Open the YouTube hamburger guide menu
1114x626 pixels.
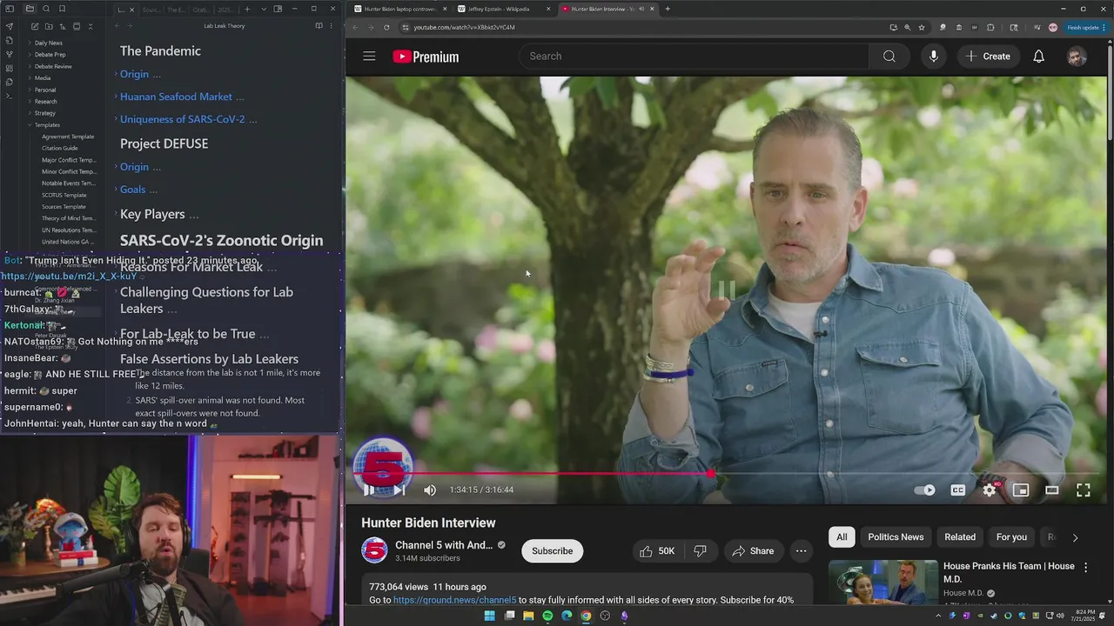coord(369,57)
